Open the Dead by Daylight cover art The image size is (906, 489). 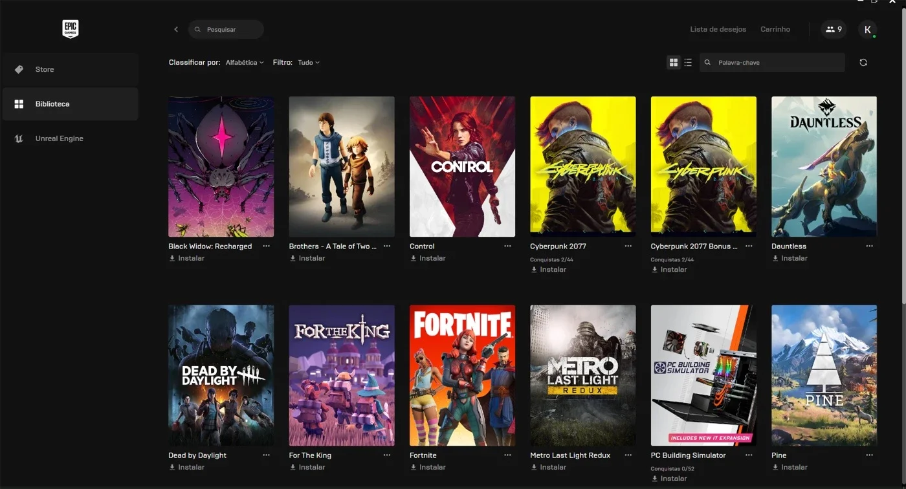pos(221,376)
